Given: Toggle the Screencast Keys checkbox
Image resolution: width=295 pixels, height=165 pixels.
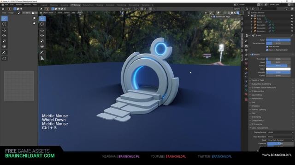Looking at the screenshot, I should pos(214,16).
